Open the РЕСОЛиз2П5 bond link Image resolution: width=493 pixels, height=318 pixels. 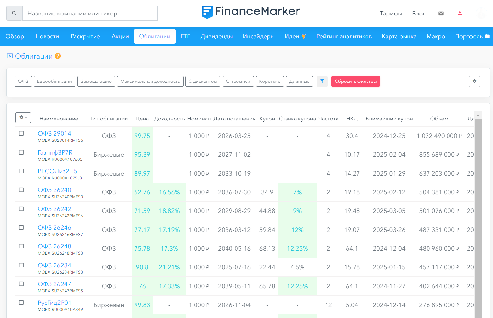click(x=57, y=171)
